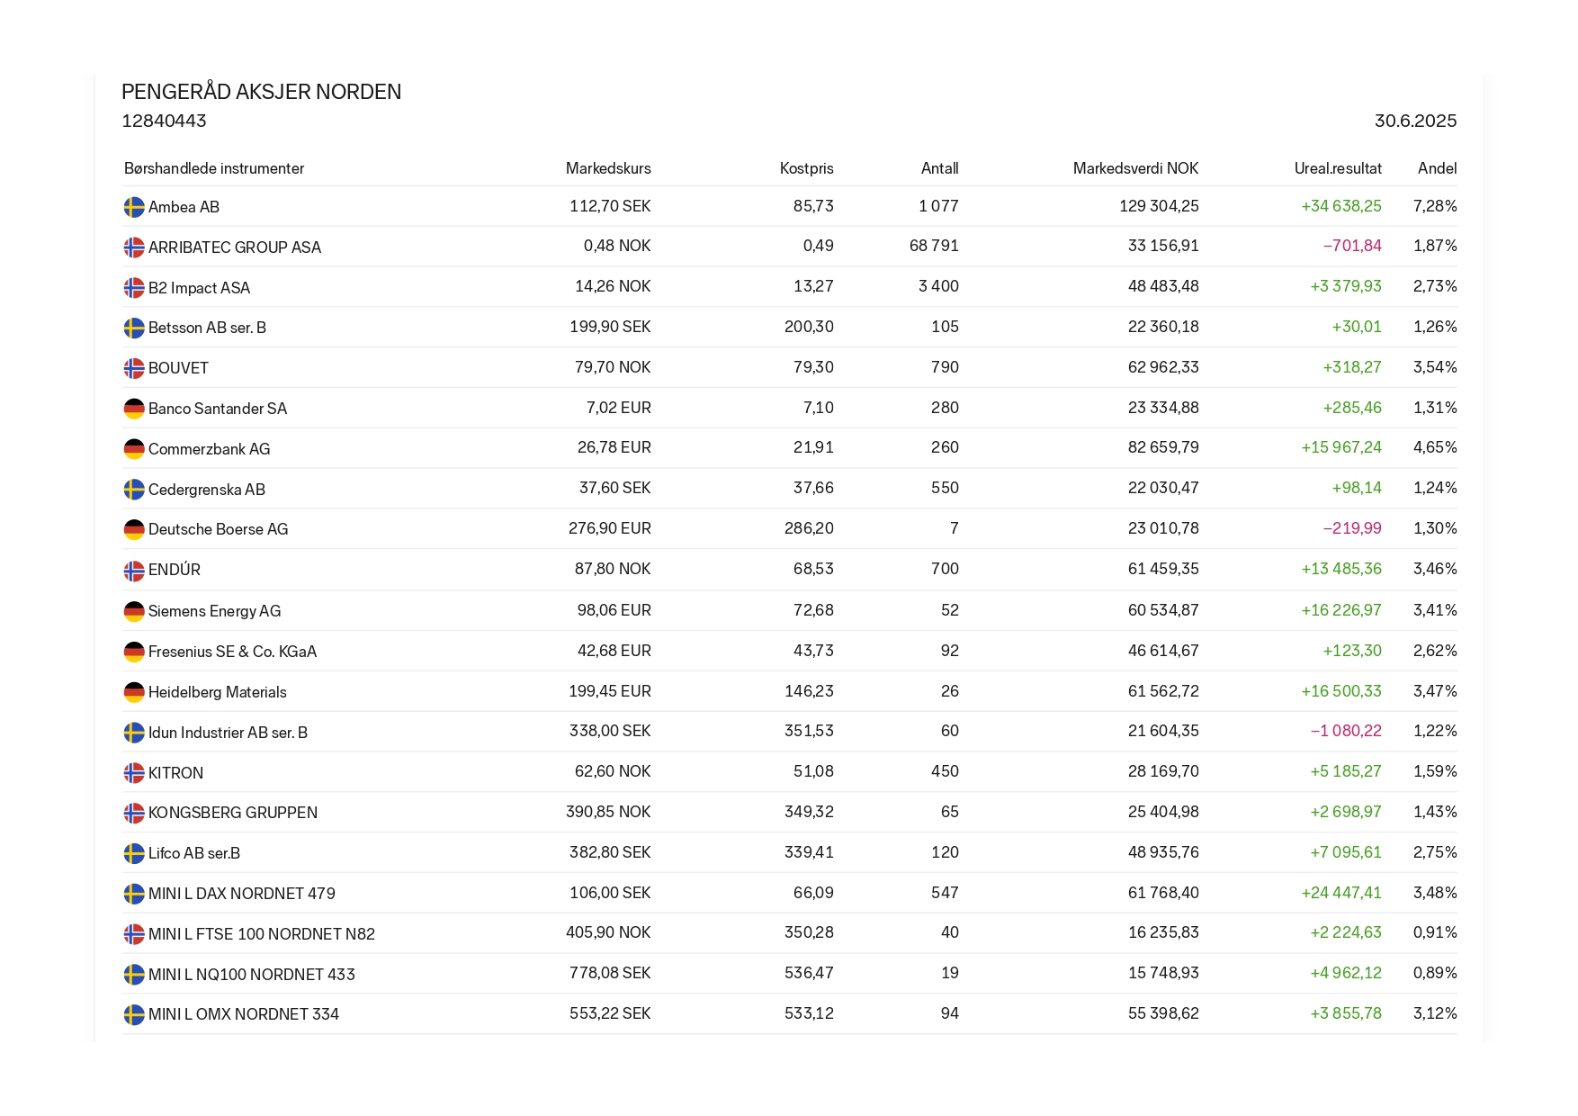Click the German flag icon beside Banco Santander SA

click(134, 409)
